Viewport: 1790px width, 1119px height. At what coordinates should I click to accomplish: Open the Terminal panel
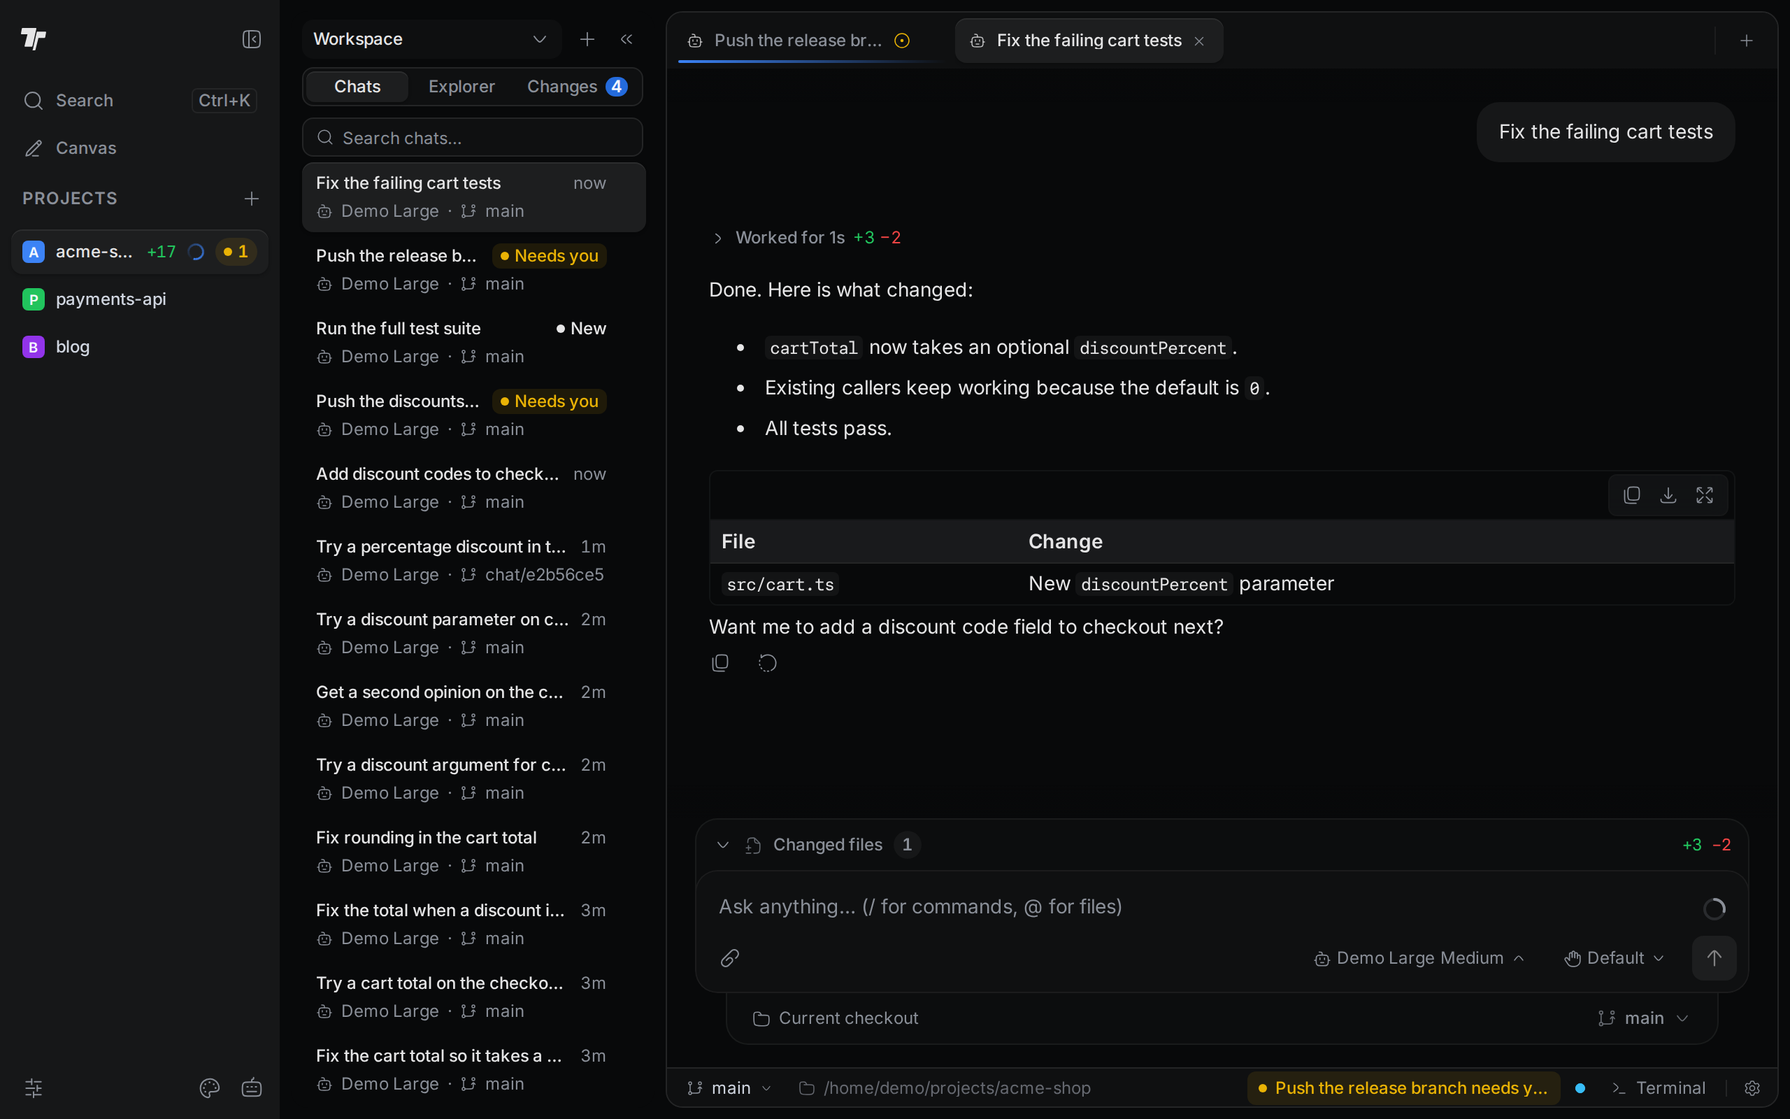pos(1659,1088)
